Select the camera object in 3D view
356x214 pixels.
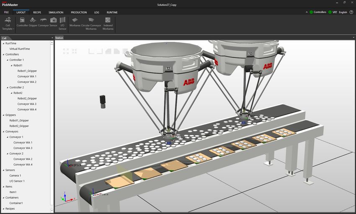point(103,102)
